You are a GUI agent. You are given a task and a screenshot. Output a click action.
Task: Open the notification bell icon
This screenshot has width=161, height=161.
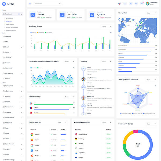[142, 3]
